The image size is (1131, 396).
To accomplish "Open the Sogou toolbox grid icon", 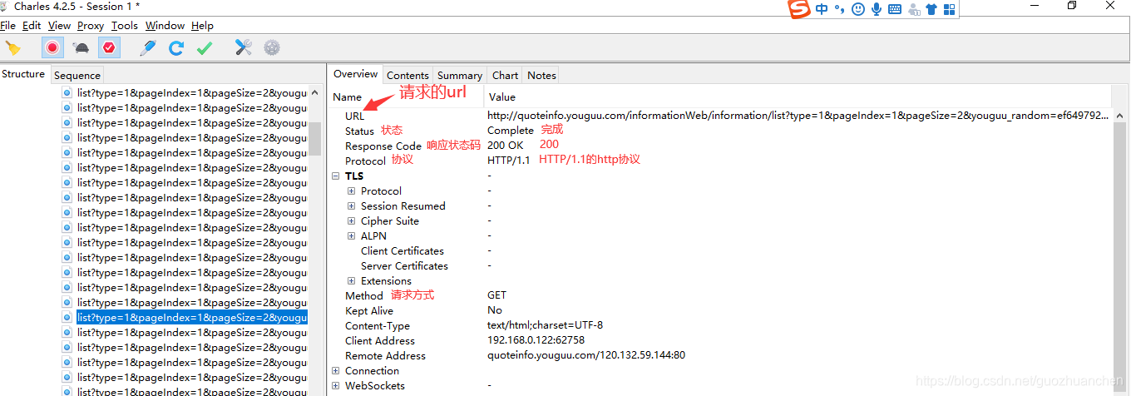I will (x=949, y=9).
